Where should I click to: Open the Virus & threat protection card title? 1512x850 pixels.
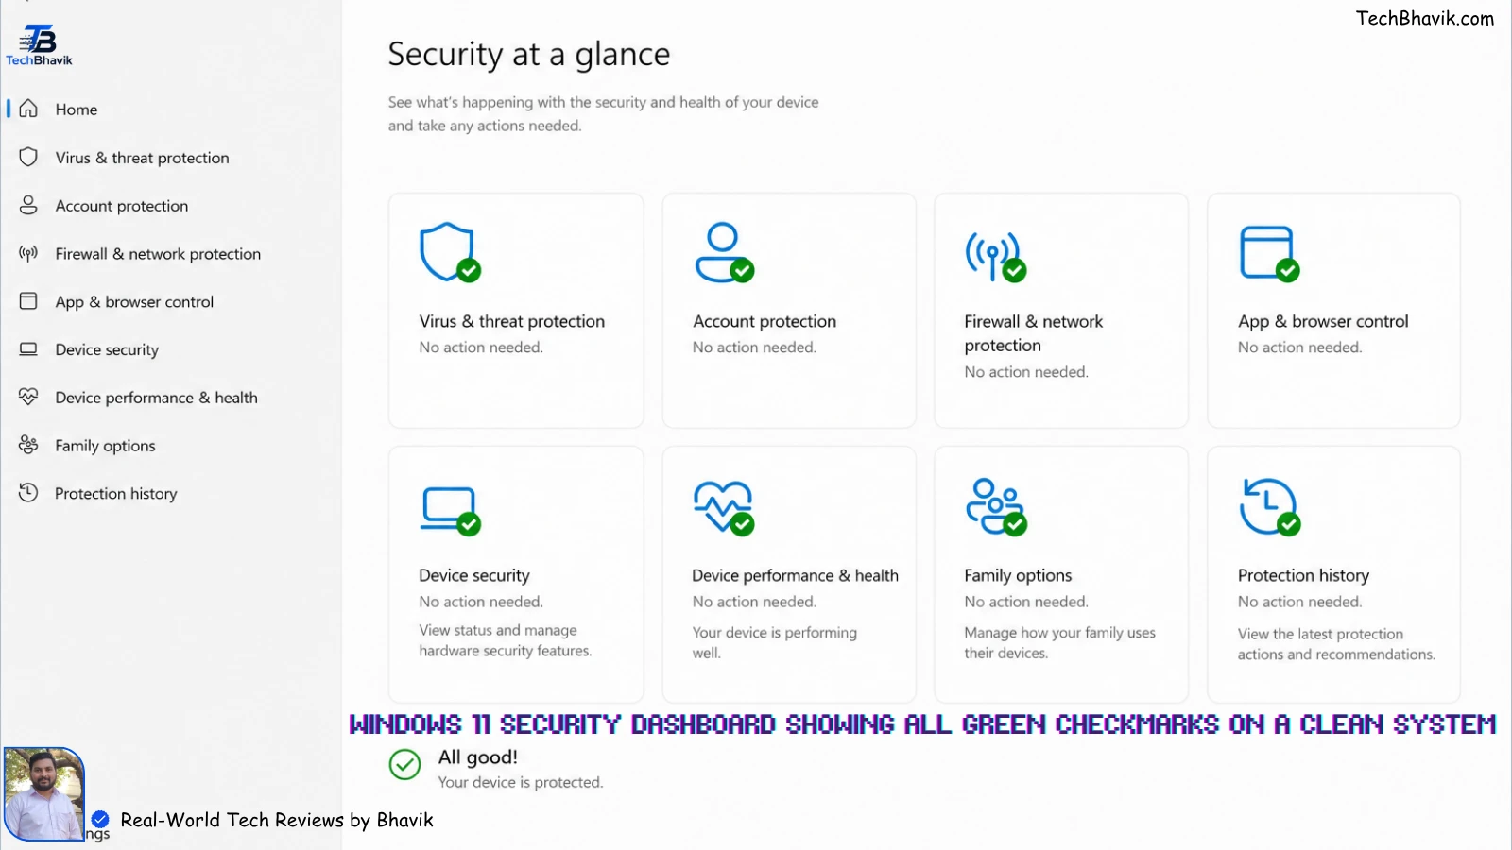[511, 321]
